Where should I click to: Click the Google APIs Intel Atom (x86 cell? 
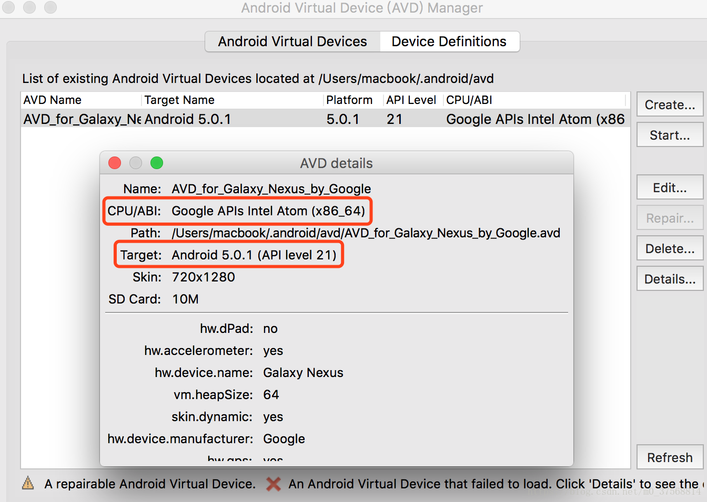tap(536, 119)
